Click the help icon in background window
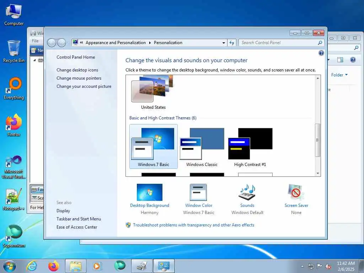This screenshot has height=273, width=364. 353,60
